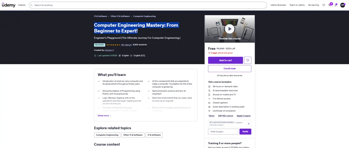The width and height of the screenshot is (349, 148).
Task: Click the 8,902 students text
Action: tap(140, 45)
